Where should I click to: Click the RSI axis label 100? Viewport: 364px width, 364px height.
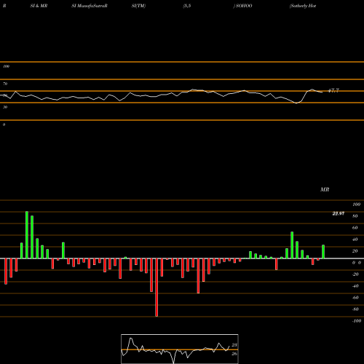pyautogui.click(x=6, y=66)
